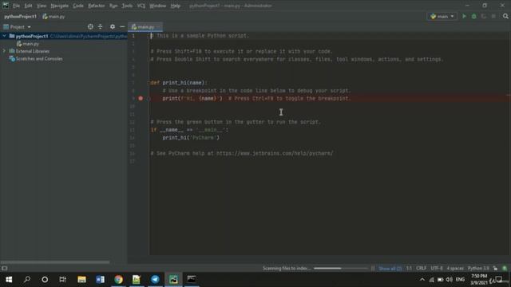Open File Explorer from taskbar

click(81, 279)
